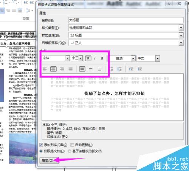The image size is (189, 171).
Task: Open help for the style dialog
Action: tap(169, 4)
